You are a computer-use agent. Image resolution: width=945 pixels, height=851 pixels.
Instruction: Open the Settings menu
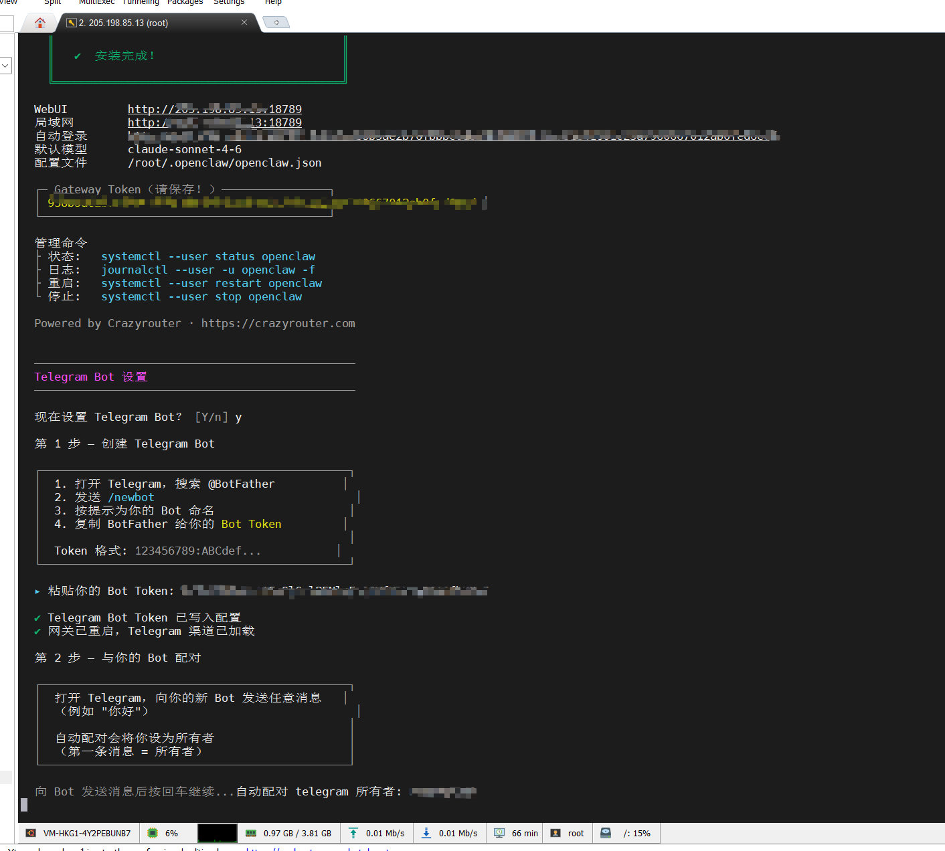point(229,2)
